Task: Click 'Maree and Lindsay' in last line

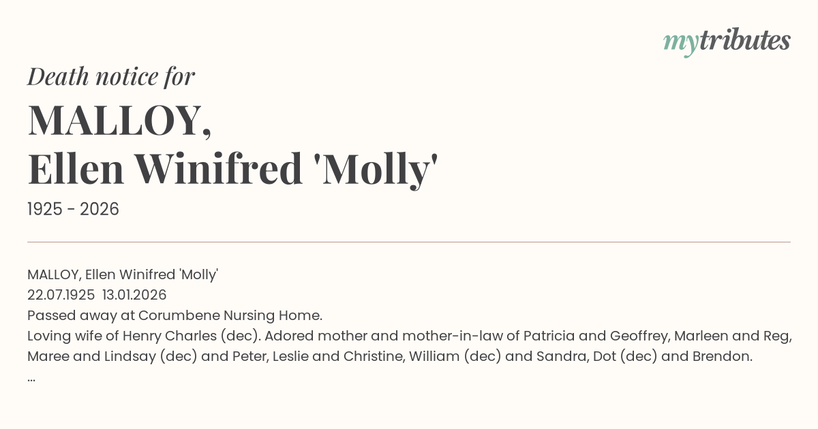Action: click(91, 357)
